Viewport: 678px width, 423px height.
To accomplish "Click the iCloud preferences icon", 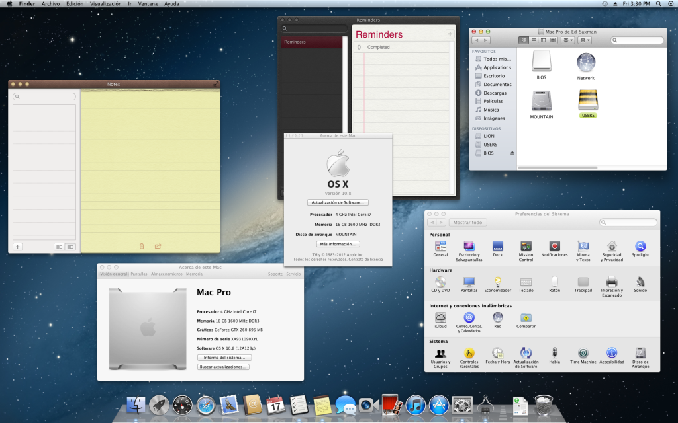I will 440,318.
